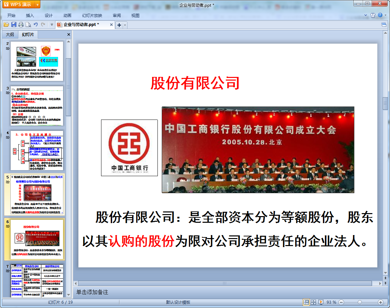Image resolution: width=390 pixels, height=308 pixels.
Task: Click the horizontal scroll left arrow
Action: click(x=76, y=283)
